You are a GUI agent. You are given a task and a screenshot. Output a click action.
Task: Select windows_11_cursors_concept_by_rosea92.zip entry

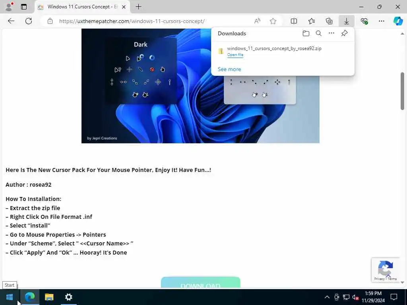283,51
